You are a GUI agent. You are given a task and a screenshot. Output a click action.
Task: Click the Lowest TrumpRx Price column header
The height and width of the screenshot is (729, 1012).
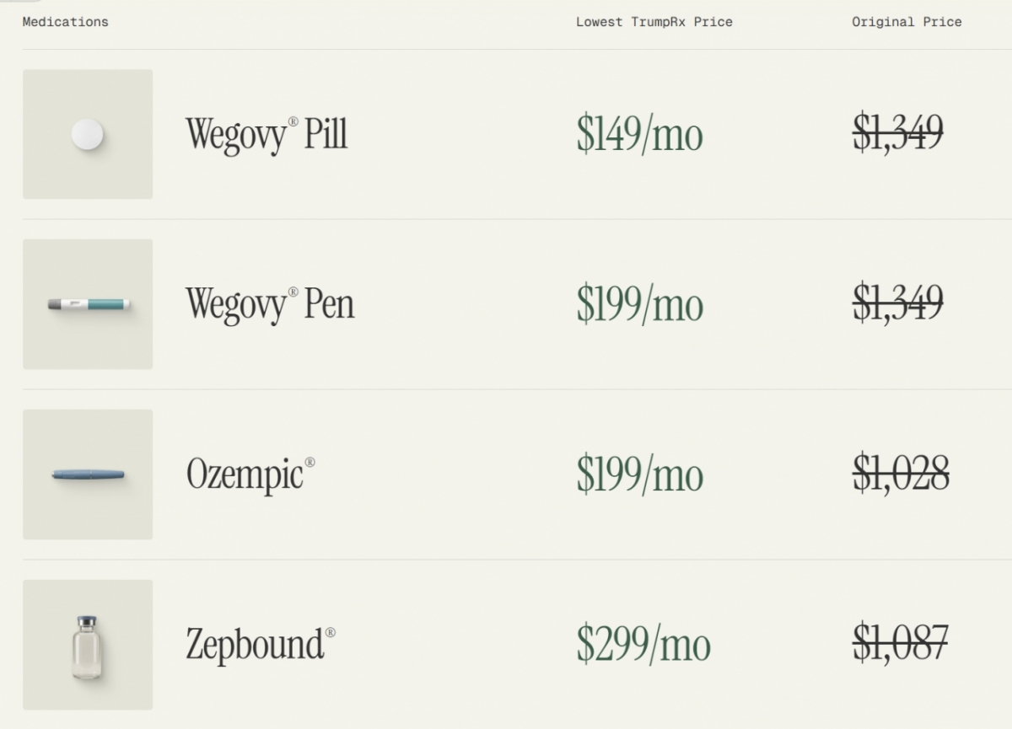(x=654, y=22)
